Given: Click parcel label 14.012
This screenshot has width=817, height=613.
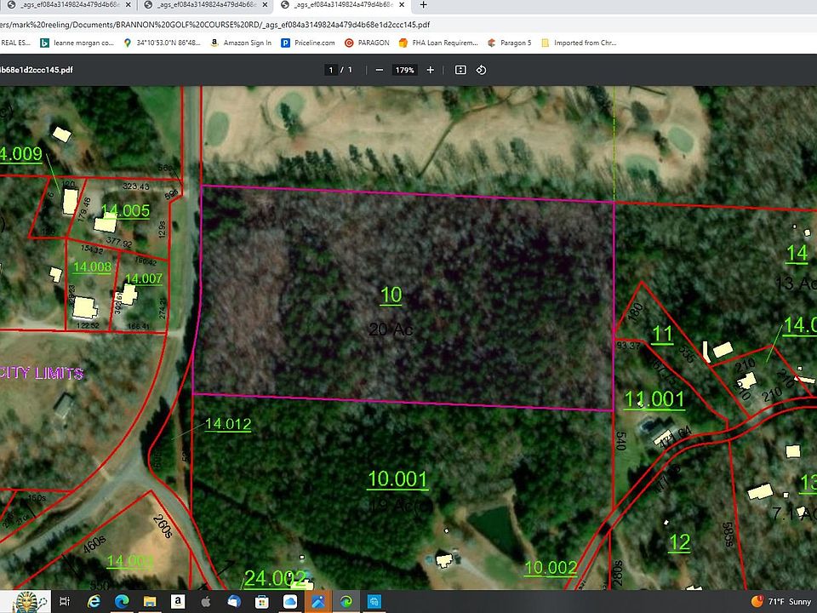Looking at the screenshot, I should click(228, 424).
